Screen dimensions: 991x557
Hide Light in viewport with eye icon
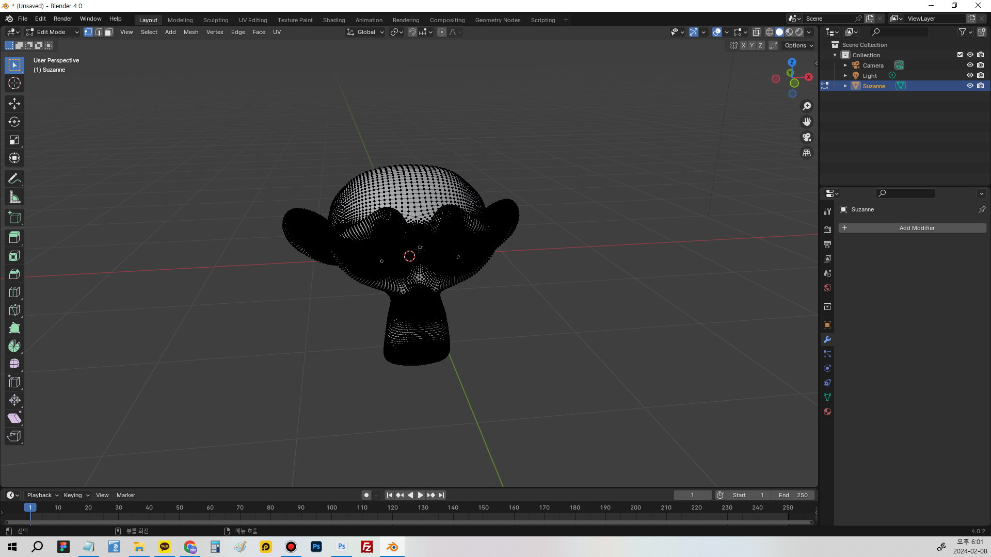(x=970, y=75)
